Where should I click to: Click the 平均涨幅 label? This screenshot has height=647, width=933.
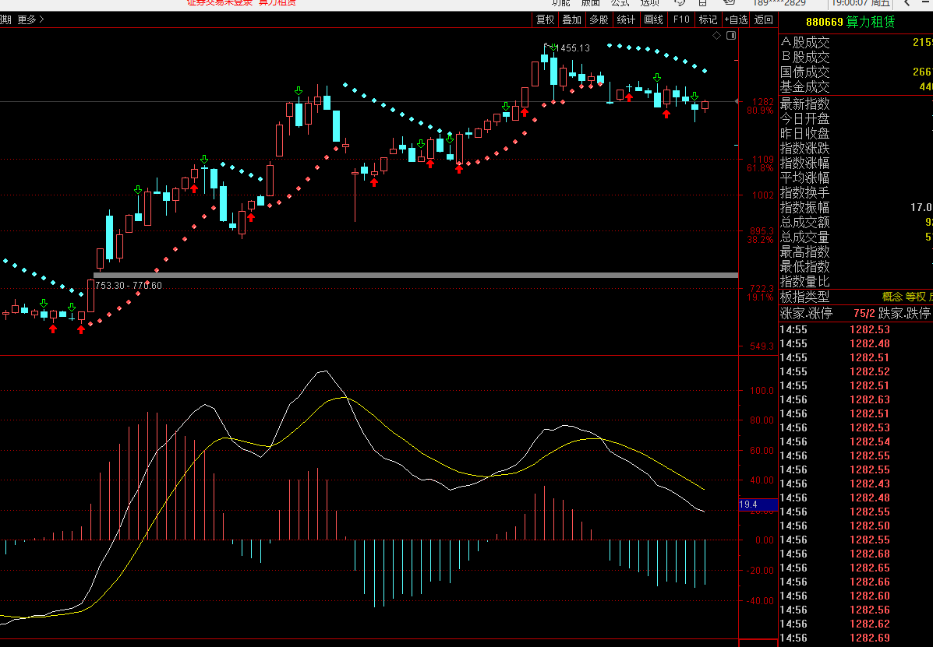(x=804, y=178)
